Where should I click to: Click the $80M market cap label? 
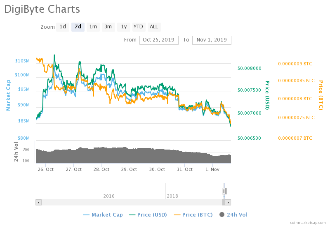[24, 138]
